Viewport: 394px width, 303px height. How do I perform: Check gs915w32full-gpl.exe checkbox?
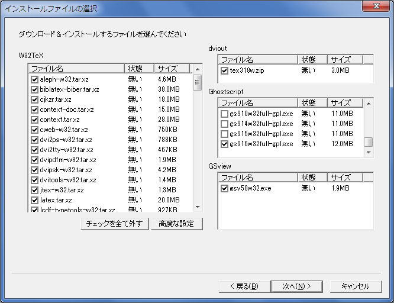224,134
